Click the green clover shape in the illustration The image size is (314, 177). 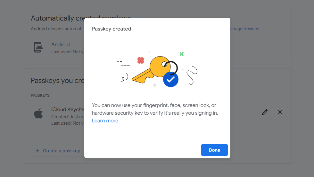point(182,54)
